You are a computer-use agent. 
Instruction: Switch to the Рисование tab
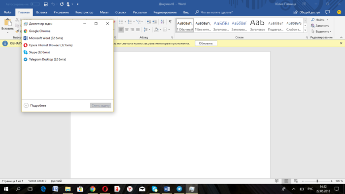point(61,12)
